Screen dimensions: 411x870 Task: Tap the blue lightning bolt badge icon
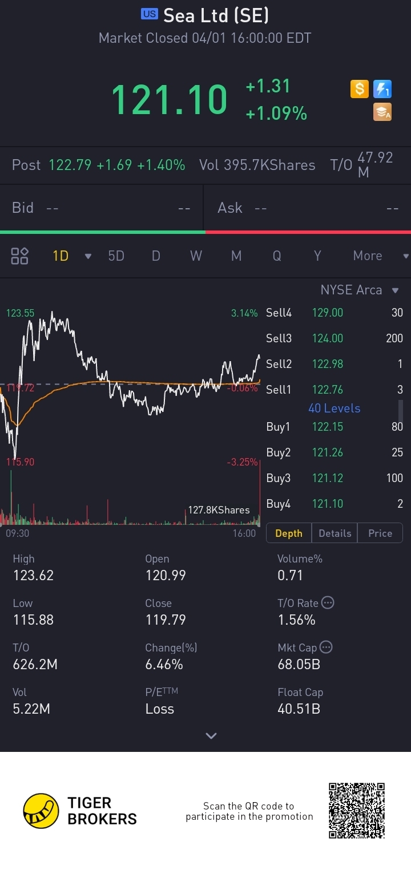[382, 89]
